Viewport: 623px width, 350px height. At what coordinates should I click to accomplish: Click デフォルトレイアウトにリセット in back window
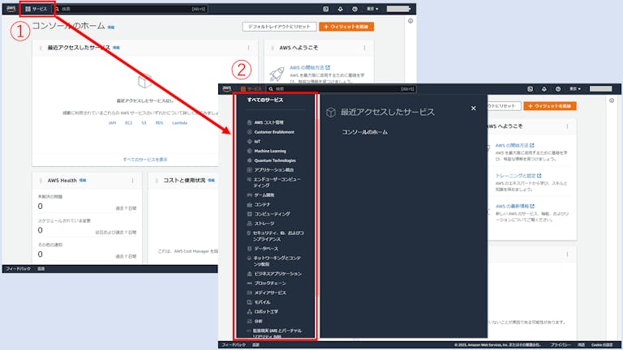pyautogui.click(x=279, y=27)
